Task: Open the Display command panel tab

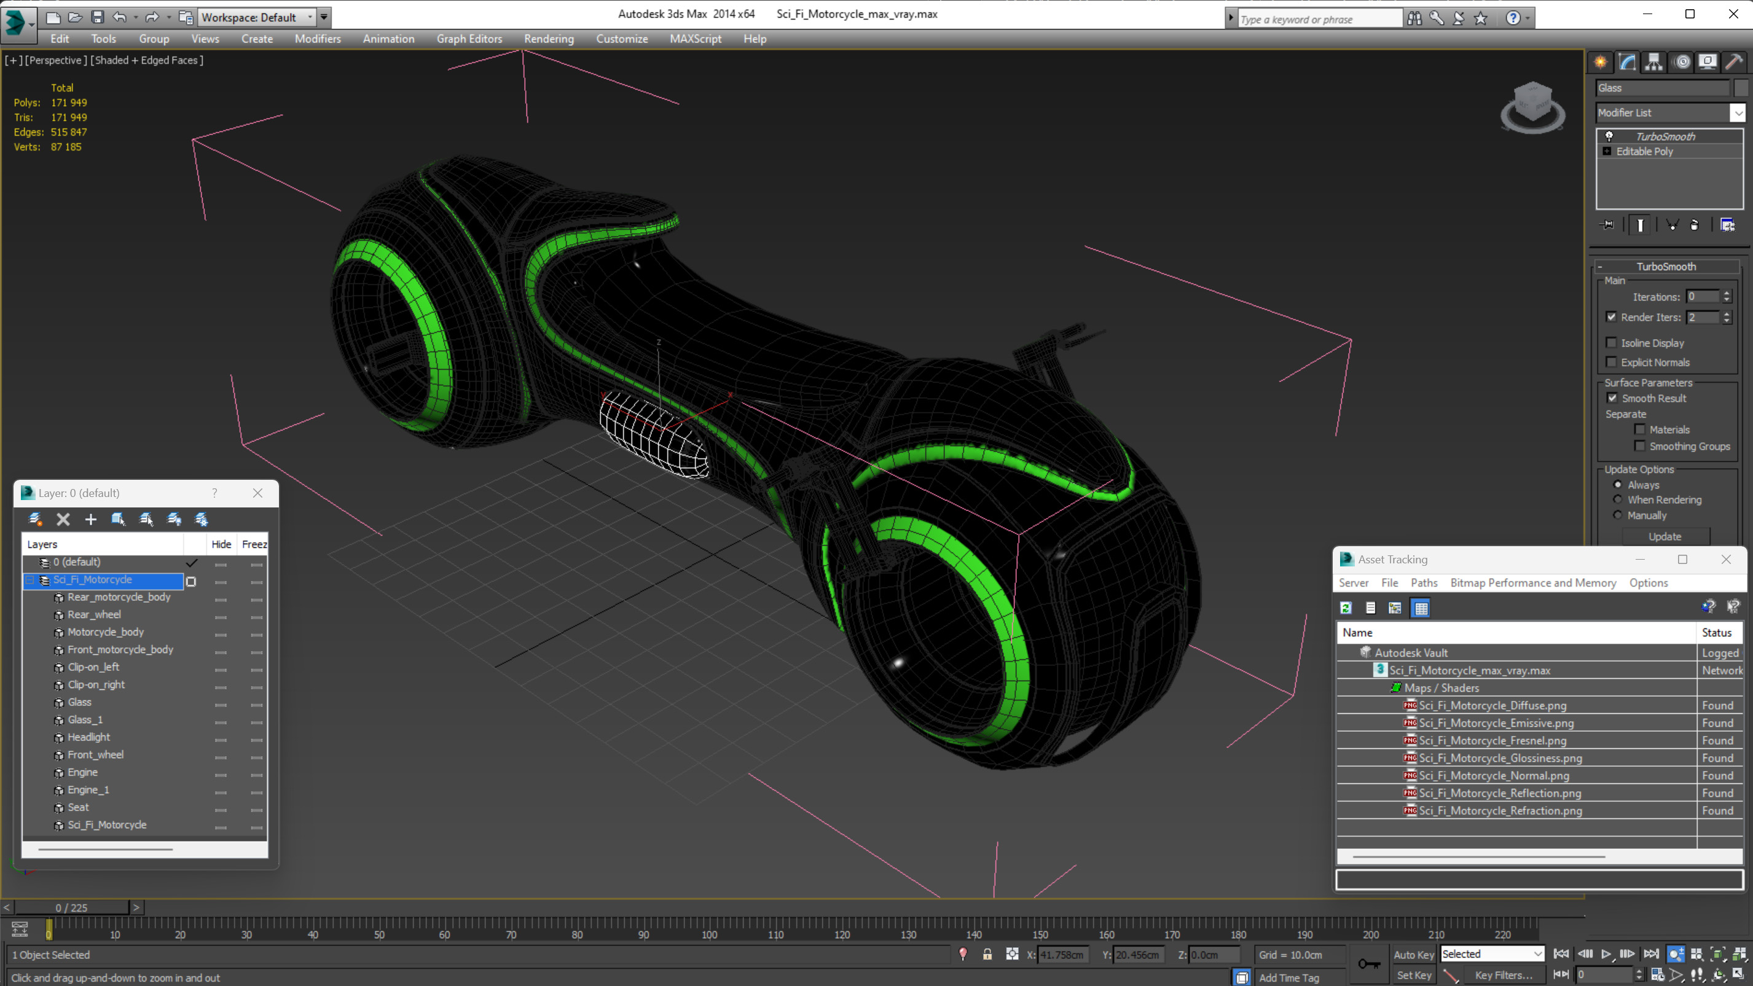Action: pyautogui.click(x=1708, y=63)
